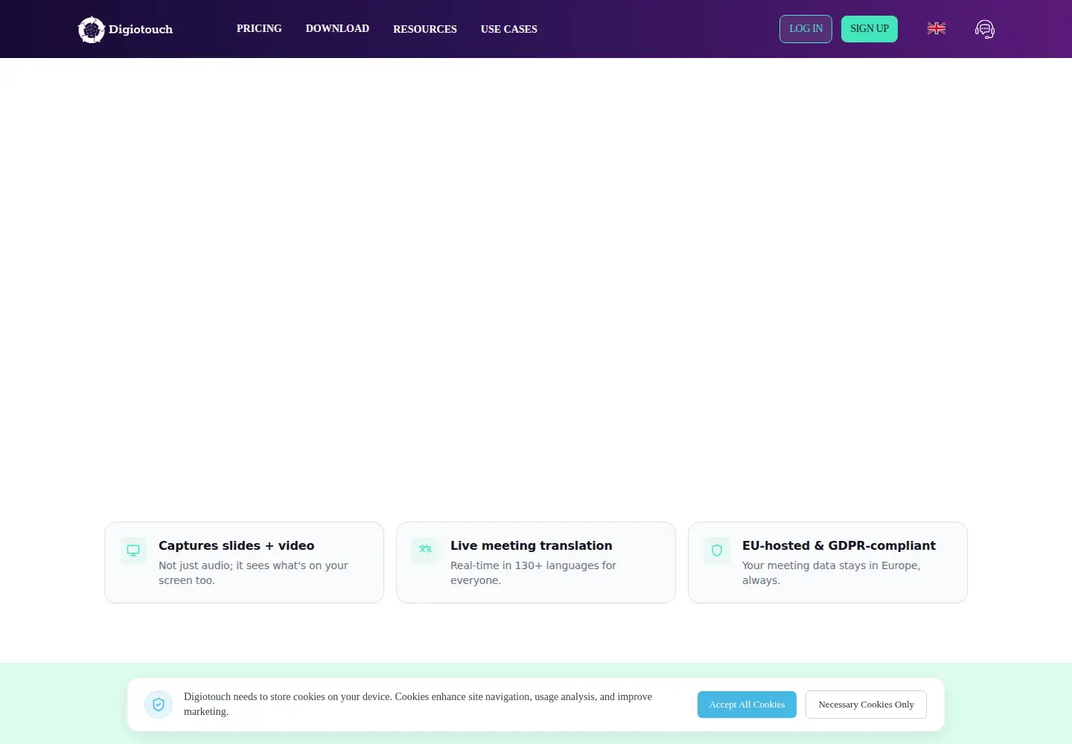Click the Digiotouch brand name text
Image resolution: width=1072 pixels, height=744 pixels.
[141, 30]
